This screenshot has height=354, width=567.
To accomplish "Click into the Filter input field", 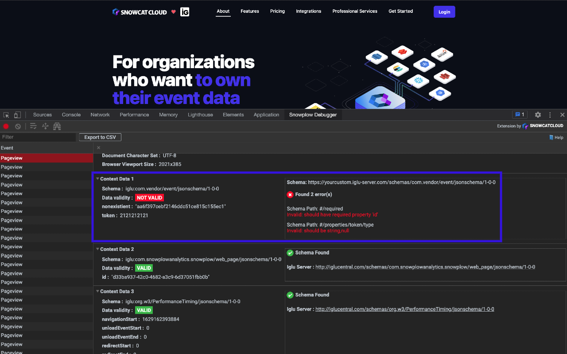I will tap(38, 137).
